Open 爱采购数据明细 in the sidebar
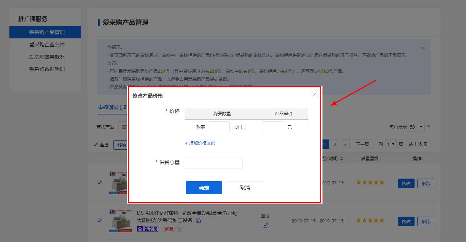This screenshot has height=242, width=466. (47, 69)
